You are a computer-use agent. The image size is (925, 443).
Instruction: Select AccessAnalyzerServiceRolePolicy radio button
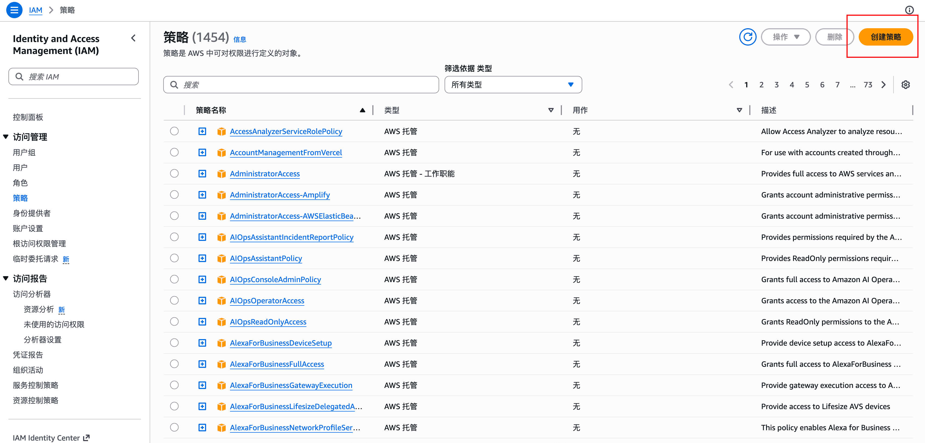pos(174,131)
